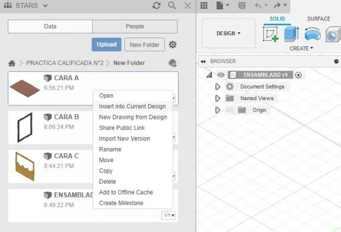Click the CARA A file name
Screen dimensions: 341x232
point(66,78)
